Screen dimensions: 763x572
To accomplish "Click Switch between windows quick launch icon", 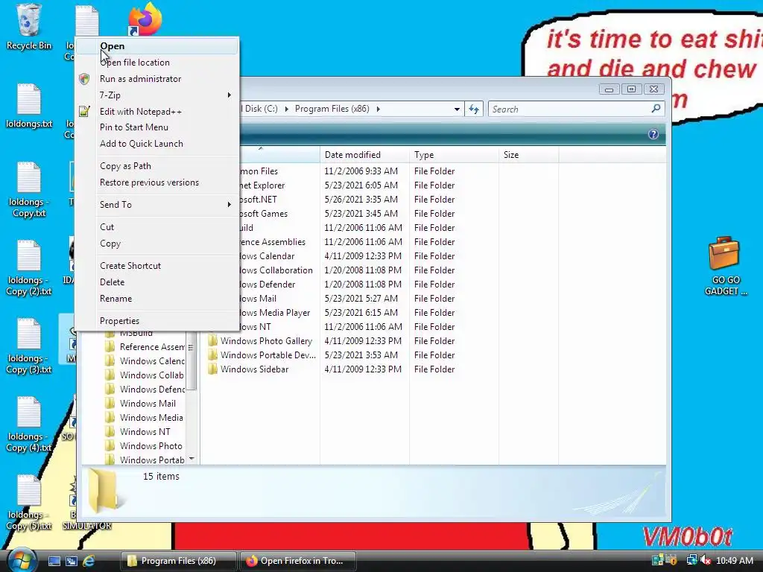I will pos(71,561).
